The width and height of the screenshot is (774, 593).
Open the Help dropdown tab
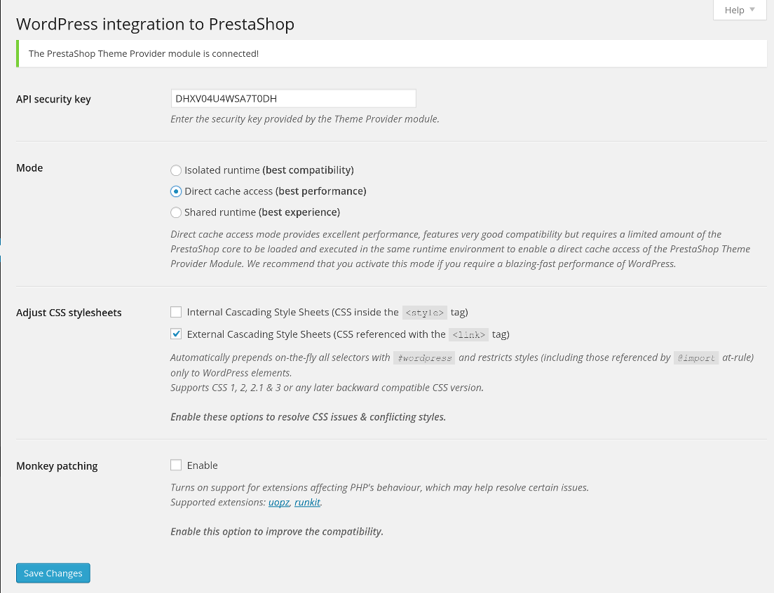739,10
